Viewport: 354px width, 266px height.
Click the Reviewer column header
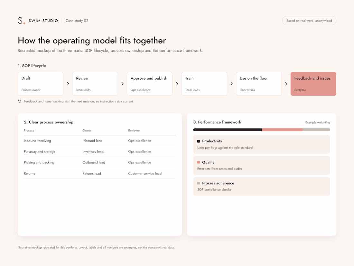134,131
